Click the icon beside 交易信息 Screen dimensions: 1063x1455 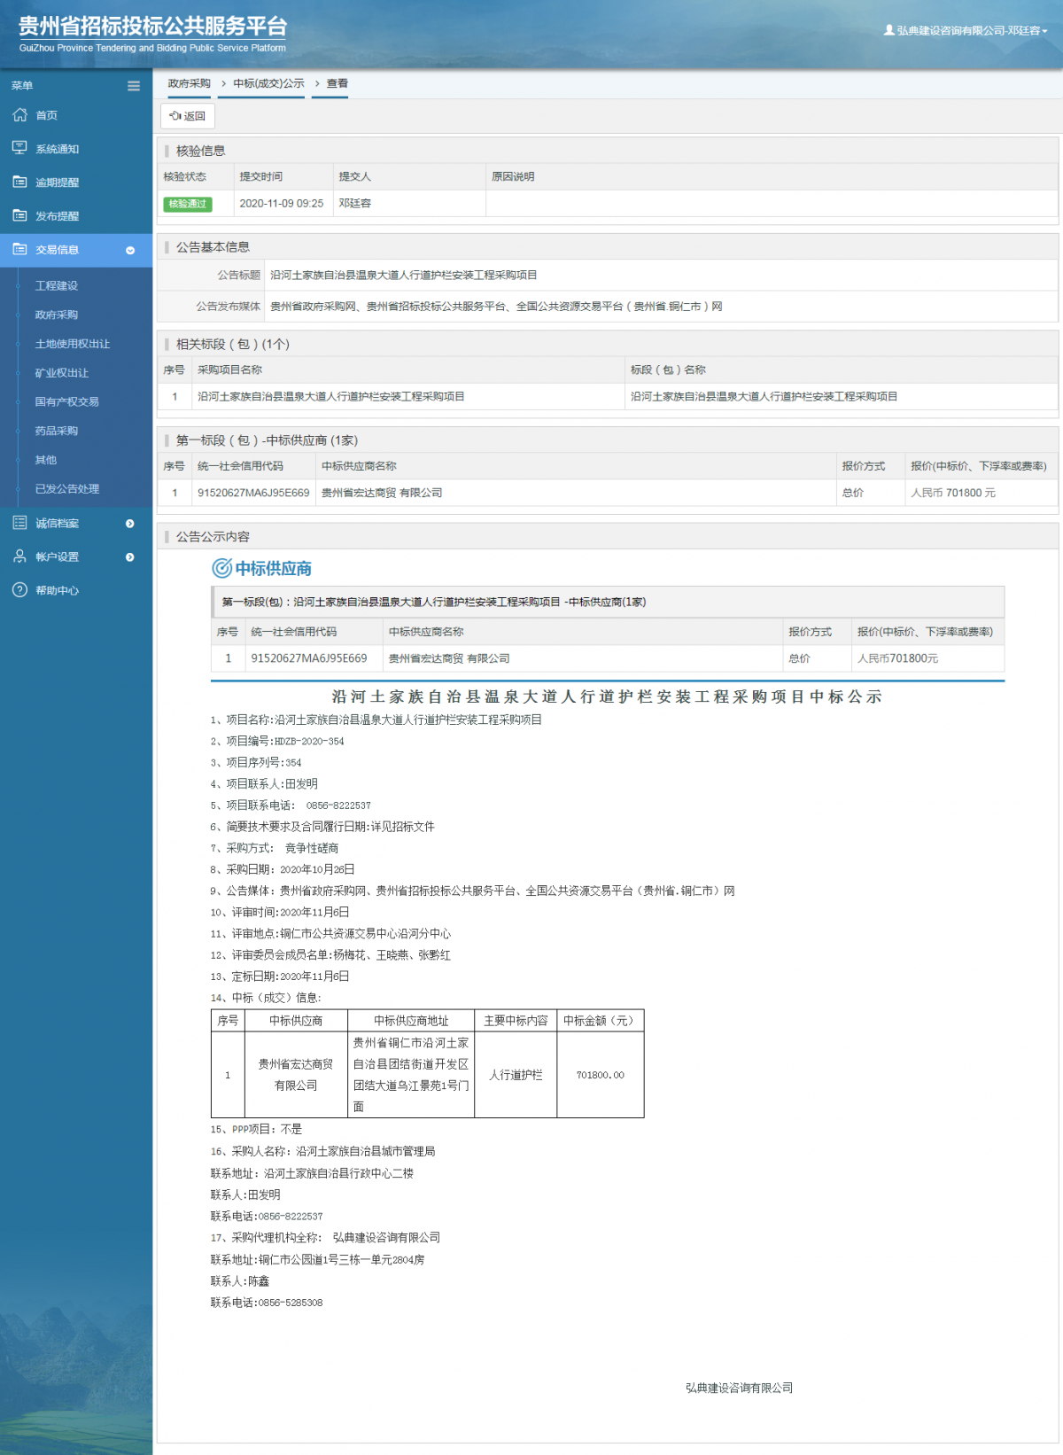19,250
